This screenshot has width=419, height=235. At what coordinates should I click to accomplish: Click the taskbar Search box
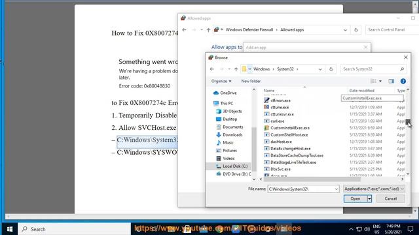click(x=74, y=229)
